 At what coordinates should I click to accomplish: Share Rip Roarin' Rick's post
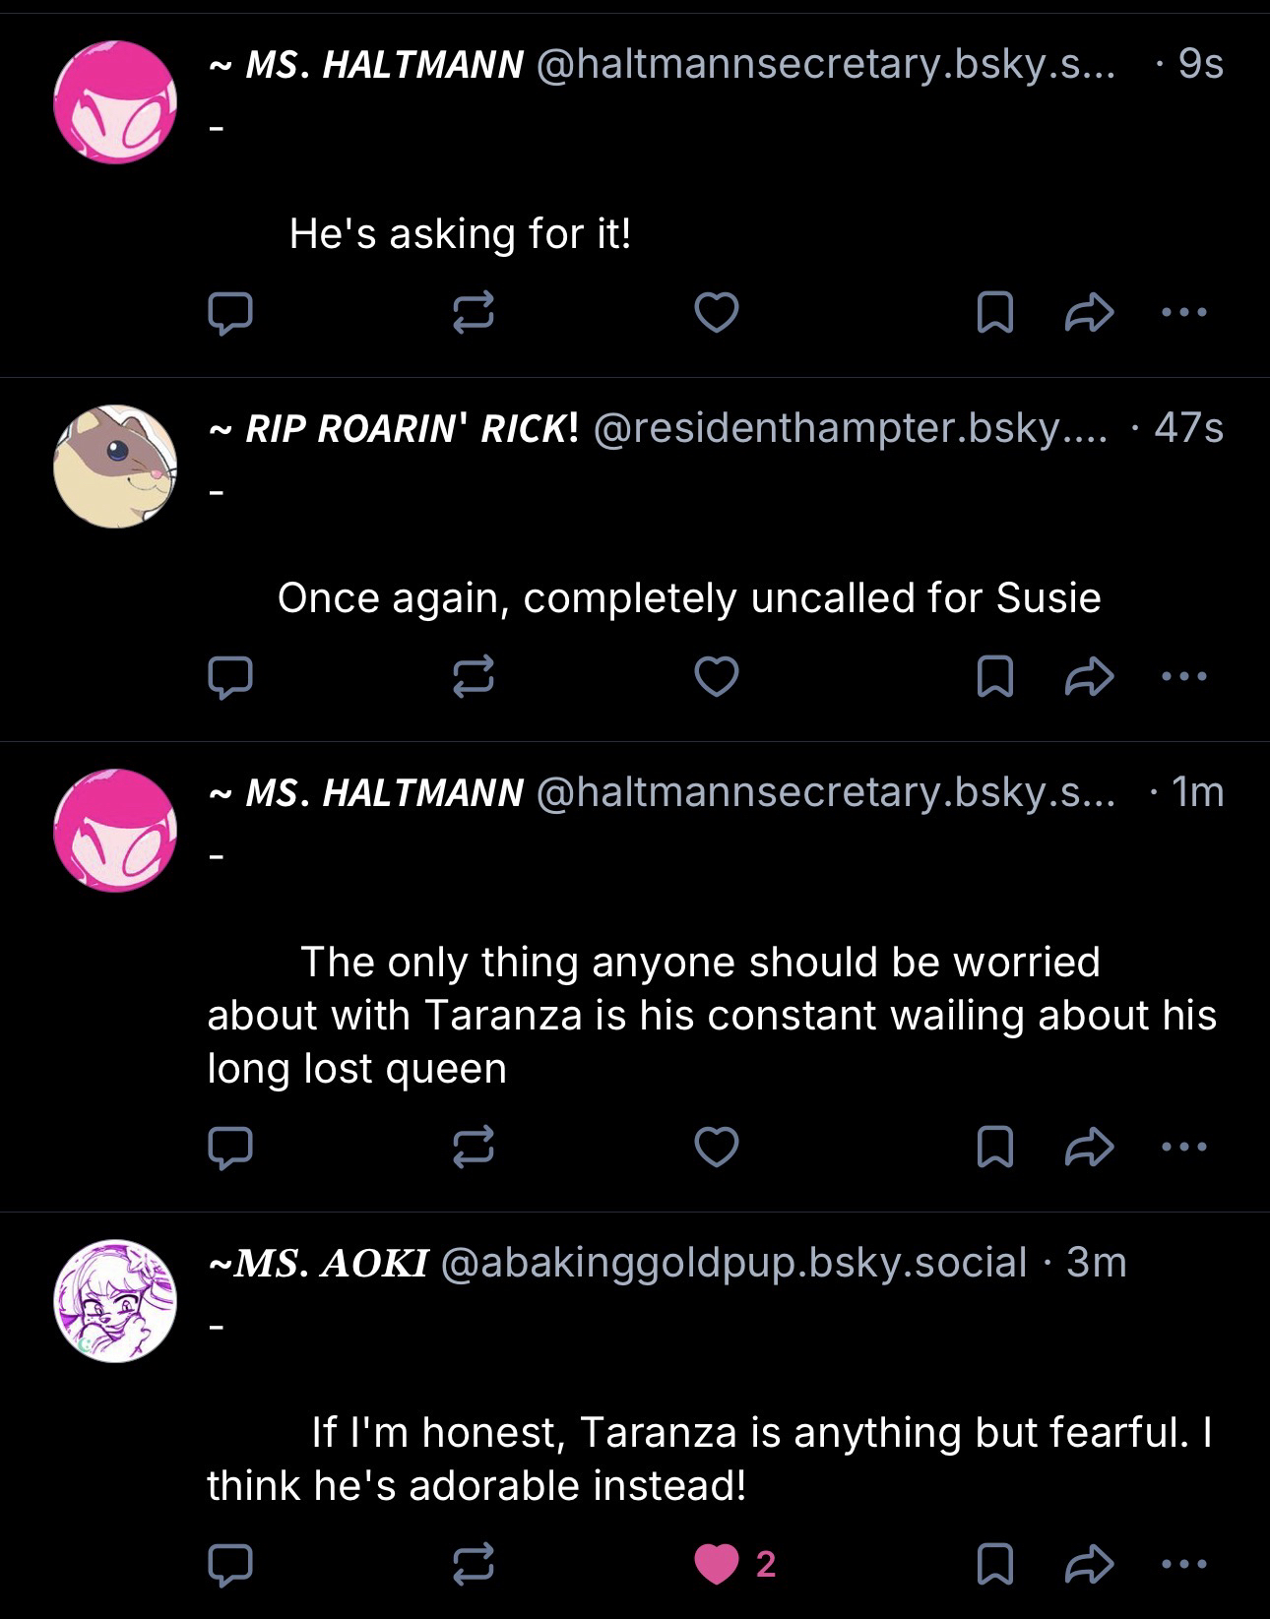1089,677
